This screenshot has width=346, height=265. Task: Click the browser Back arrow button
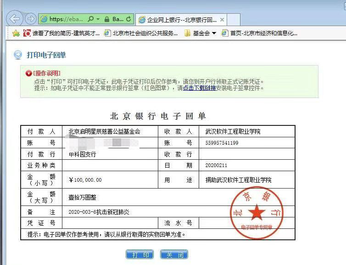pos(15,19)
